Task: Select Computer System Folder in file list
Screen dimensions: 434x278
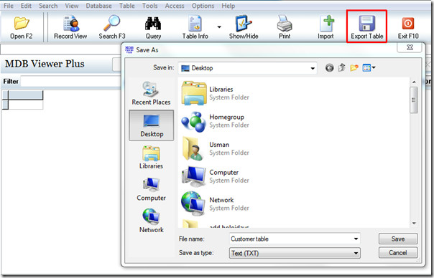Action: point(216,176)
